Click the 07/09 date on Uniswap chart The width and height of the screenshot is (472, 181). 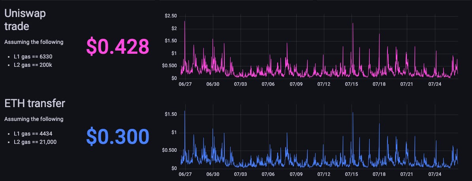pos(296,84)
